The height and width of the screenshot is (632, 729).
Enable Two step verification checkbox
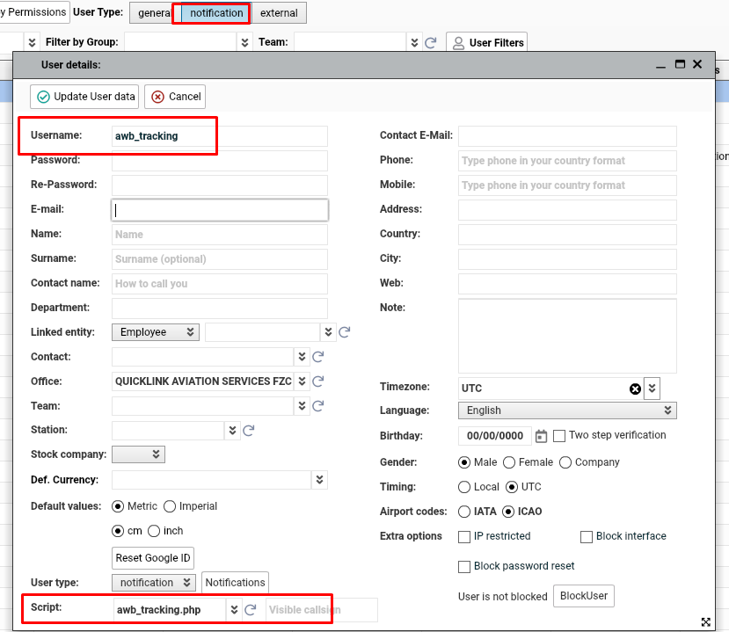click(x=559, y=436)
